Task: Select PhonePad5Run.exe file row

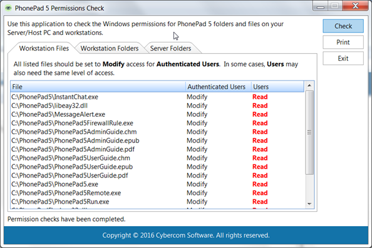Action: point(157,202)
